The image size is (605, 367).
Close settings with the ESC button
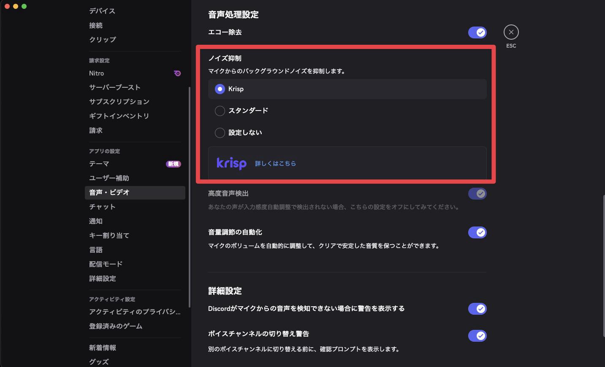(511, 32)
